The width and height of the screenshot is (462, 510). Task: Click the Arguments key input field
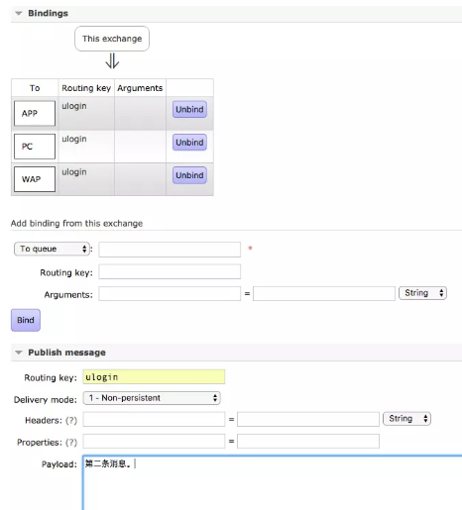click(x=170, y=293)
